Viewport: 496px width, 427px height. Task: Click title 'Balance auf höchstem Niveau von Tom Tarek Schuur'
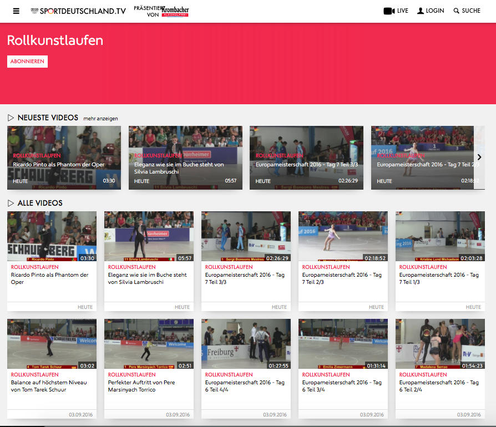pyautogui.click(x=49, y=386)
